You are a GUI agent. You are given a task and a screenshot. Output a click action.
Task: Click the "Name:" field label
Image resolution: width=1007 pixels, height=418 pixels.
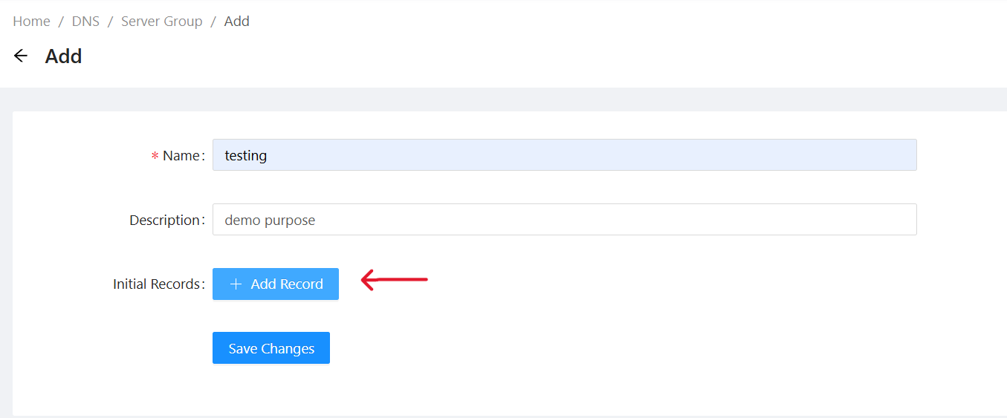[x=183, y=156]
